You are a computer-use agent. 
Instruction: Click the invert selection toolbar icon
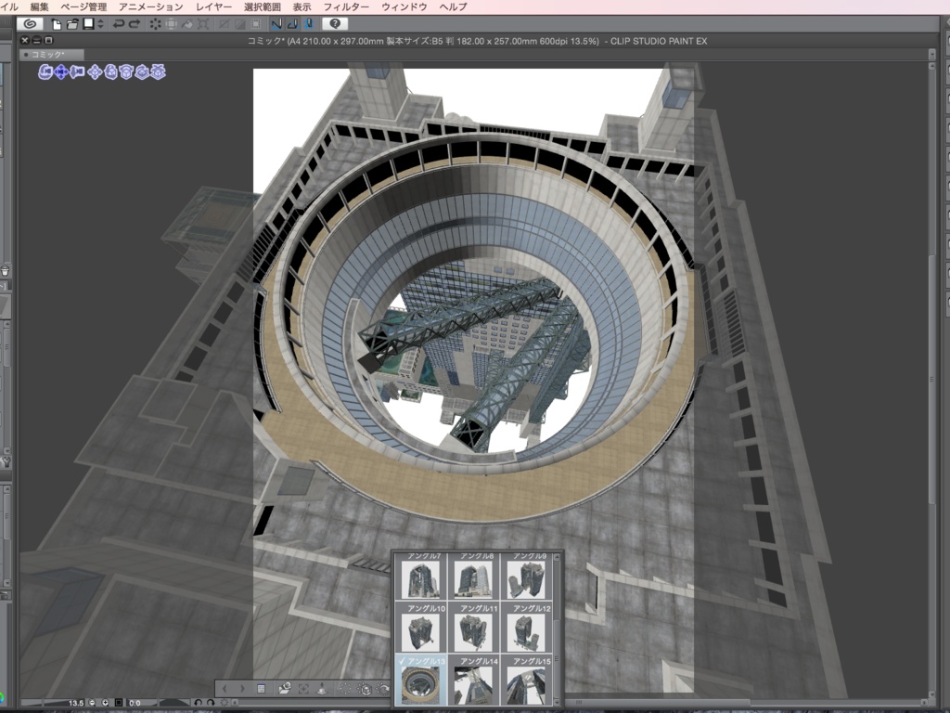tap(240, 24)
